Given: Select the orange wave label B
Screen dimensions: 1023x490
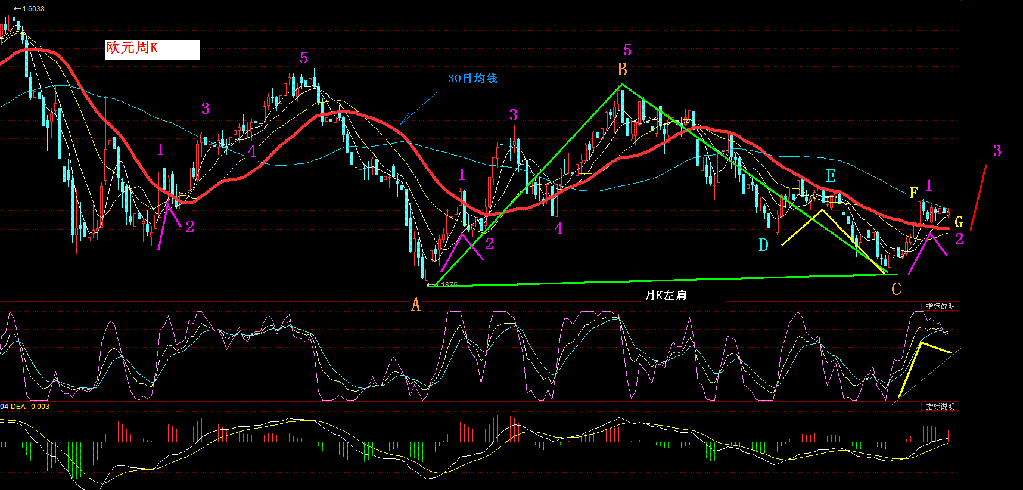Looking at the screenshot, I should pos(623,70).
